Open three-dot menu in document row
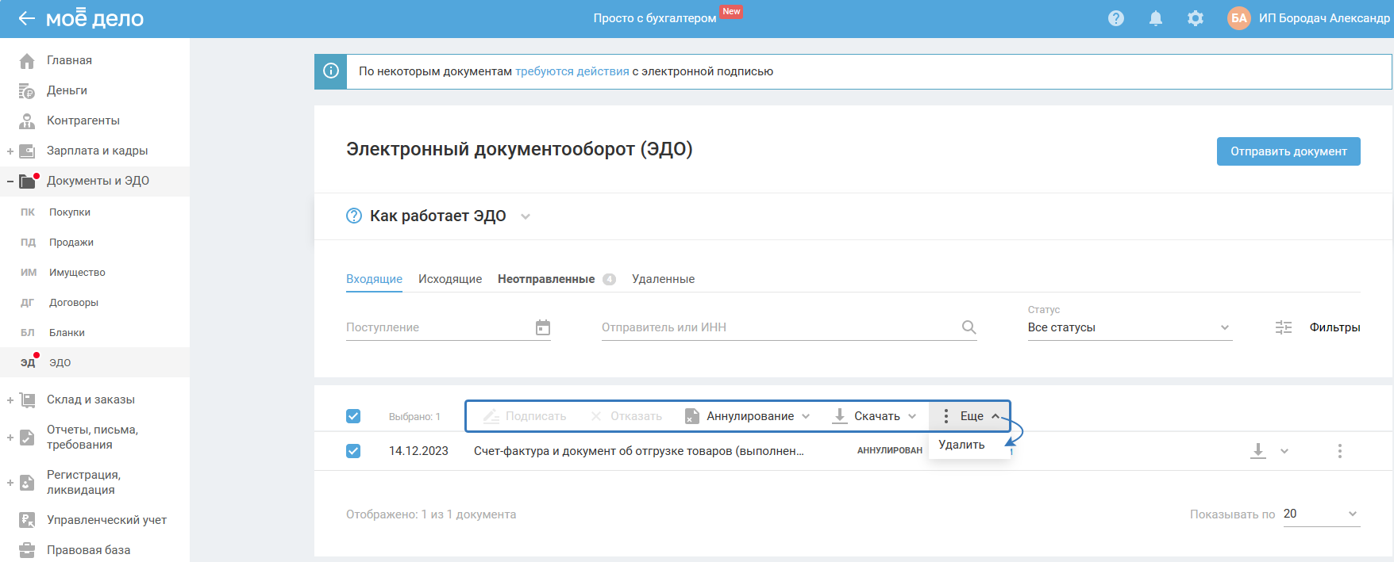Image resolution: width=1394 pixels, height=562 pixels. pyautogui.click(x=1340, y=451)
